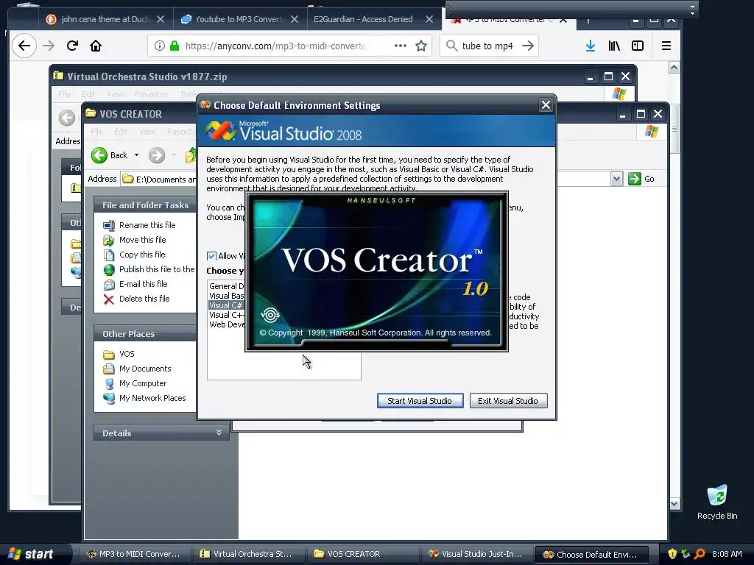Image resolution: width=754 pixels, height=565 pixels.
Task: Click Rename this file task
Action: [147, 225]
